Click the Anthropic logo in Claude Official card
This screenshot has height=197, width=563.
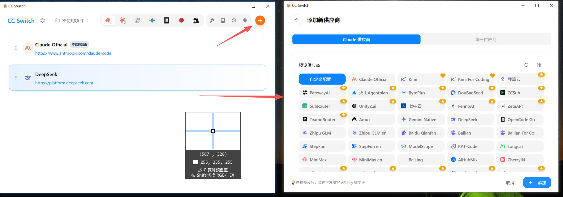click(28, 48)
